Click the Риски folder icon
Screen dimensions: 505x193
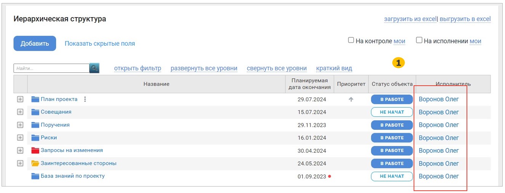35,137
